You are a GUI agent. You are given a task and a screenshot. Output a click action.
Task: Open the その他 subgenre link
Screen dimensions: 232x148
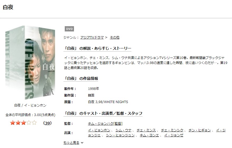point(114,38)
